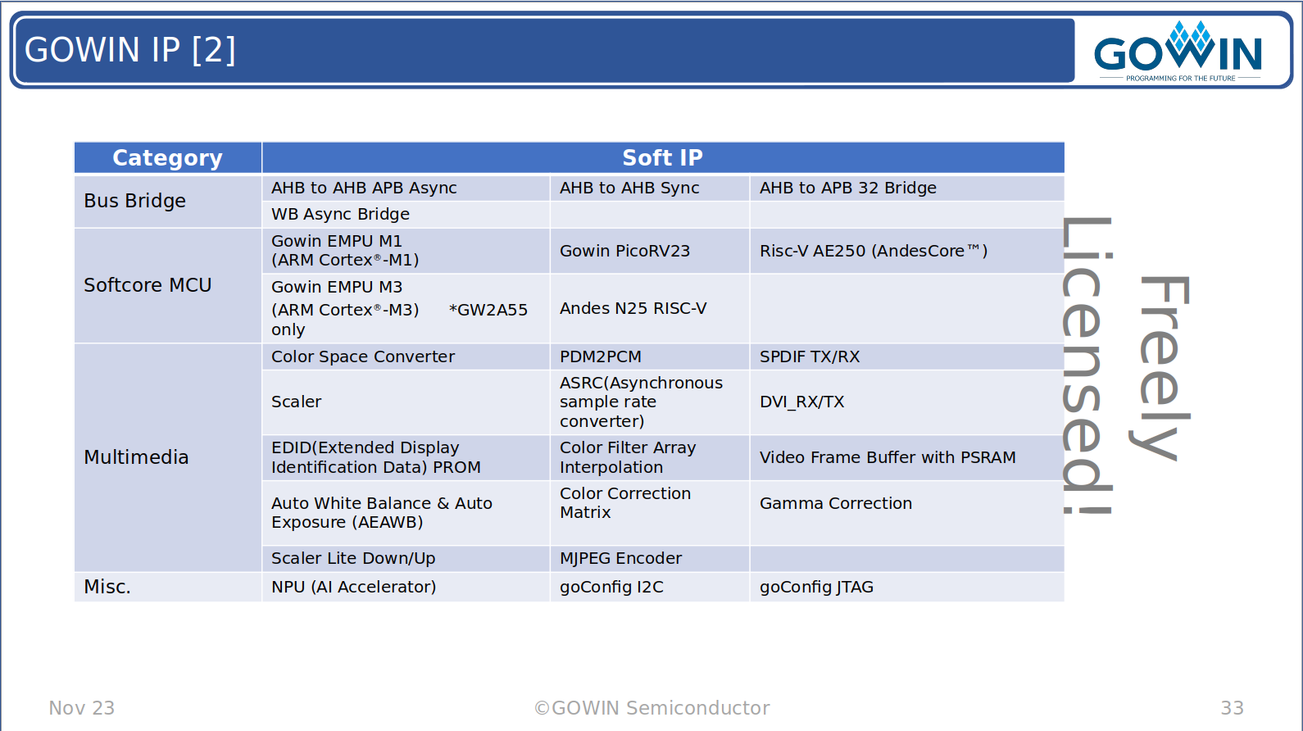Image resolution: width=1303 pixels, height=731 pixels.
Task: Click the GOWIN logo
Action: [x=1178, y=52]
